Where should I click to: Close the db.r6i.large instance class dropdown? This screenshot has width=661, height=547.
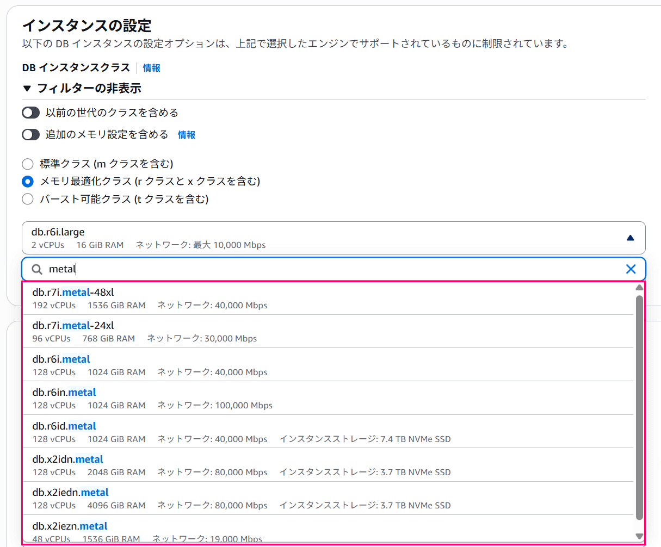click(x=333, y=238)
